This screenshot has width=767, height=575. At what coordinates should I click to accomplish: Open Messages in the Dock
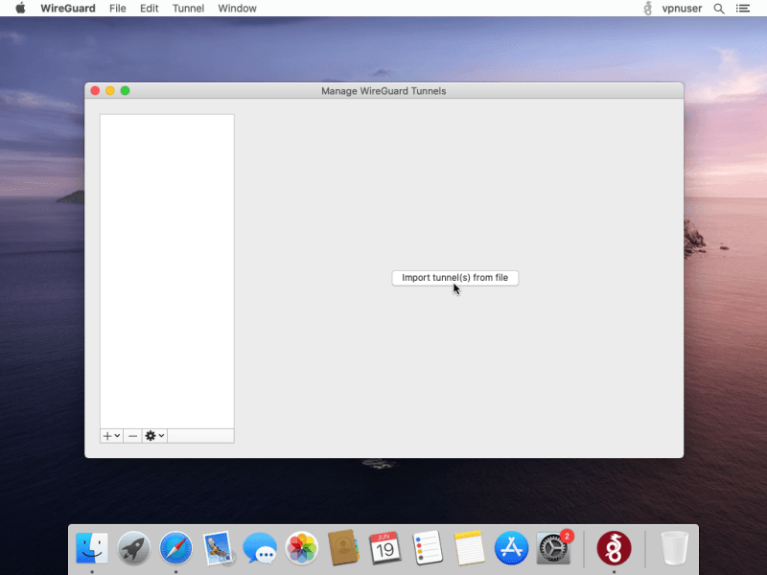(x=260, y=548)
